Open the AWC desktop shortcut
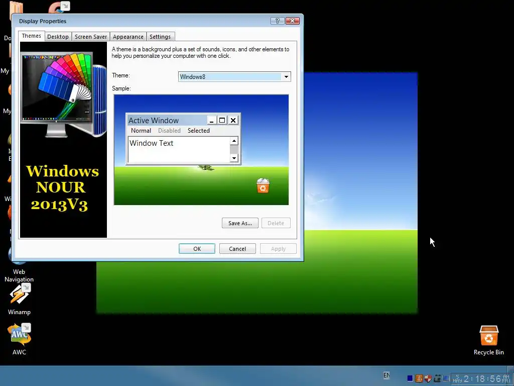 point(19,339)
